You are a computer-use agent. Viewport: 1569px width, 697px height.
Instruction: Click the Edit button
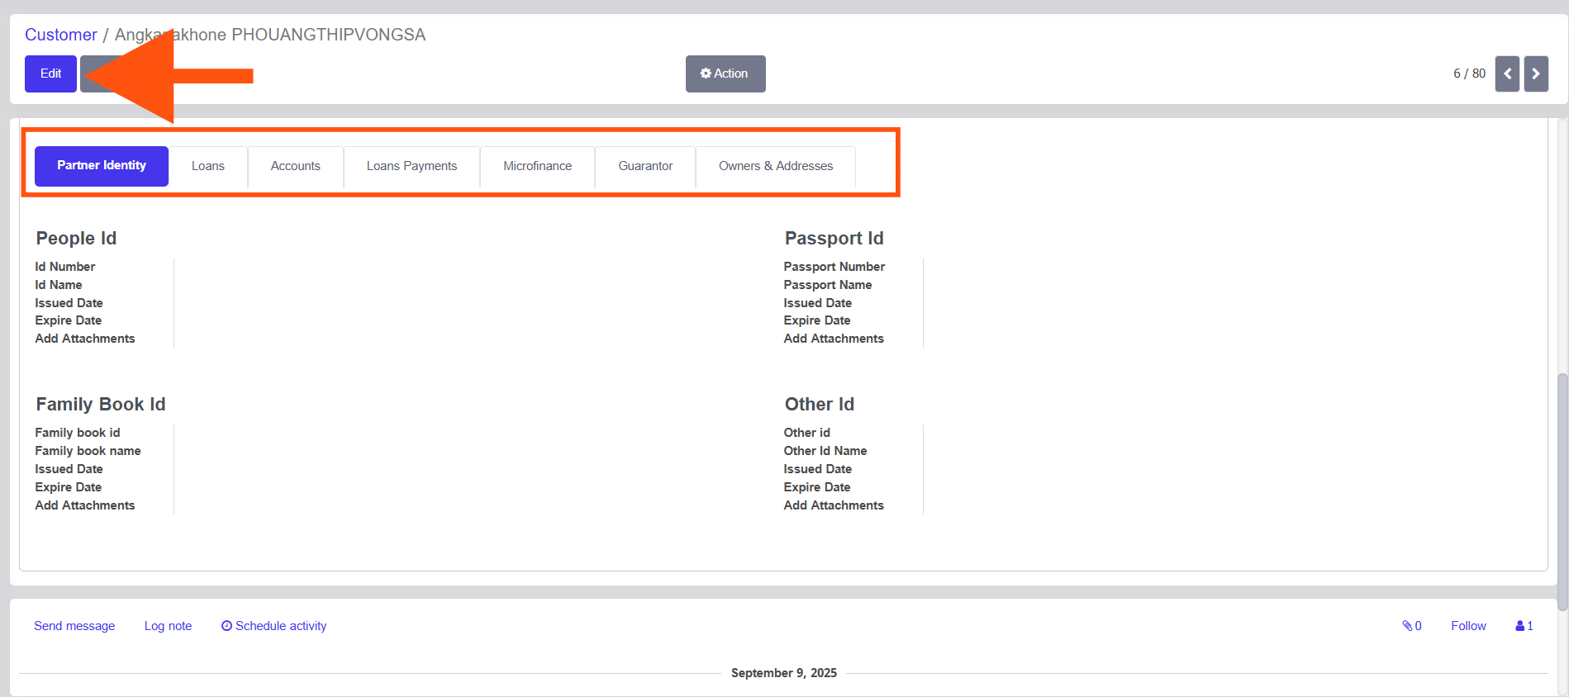coord(50,73)
